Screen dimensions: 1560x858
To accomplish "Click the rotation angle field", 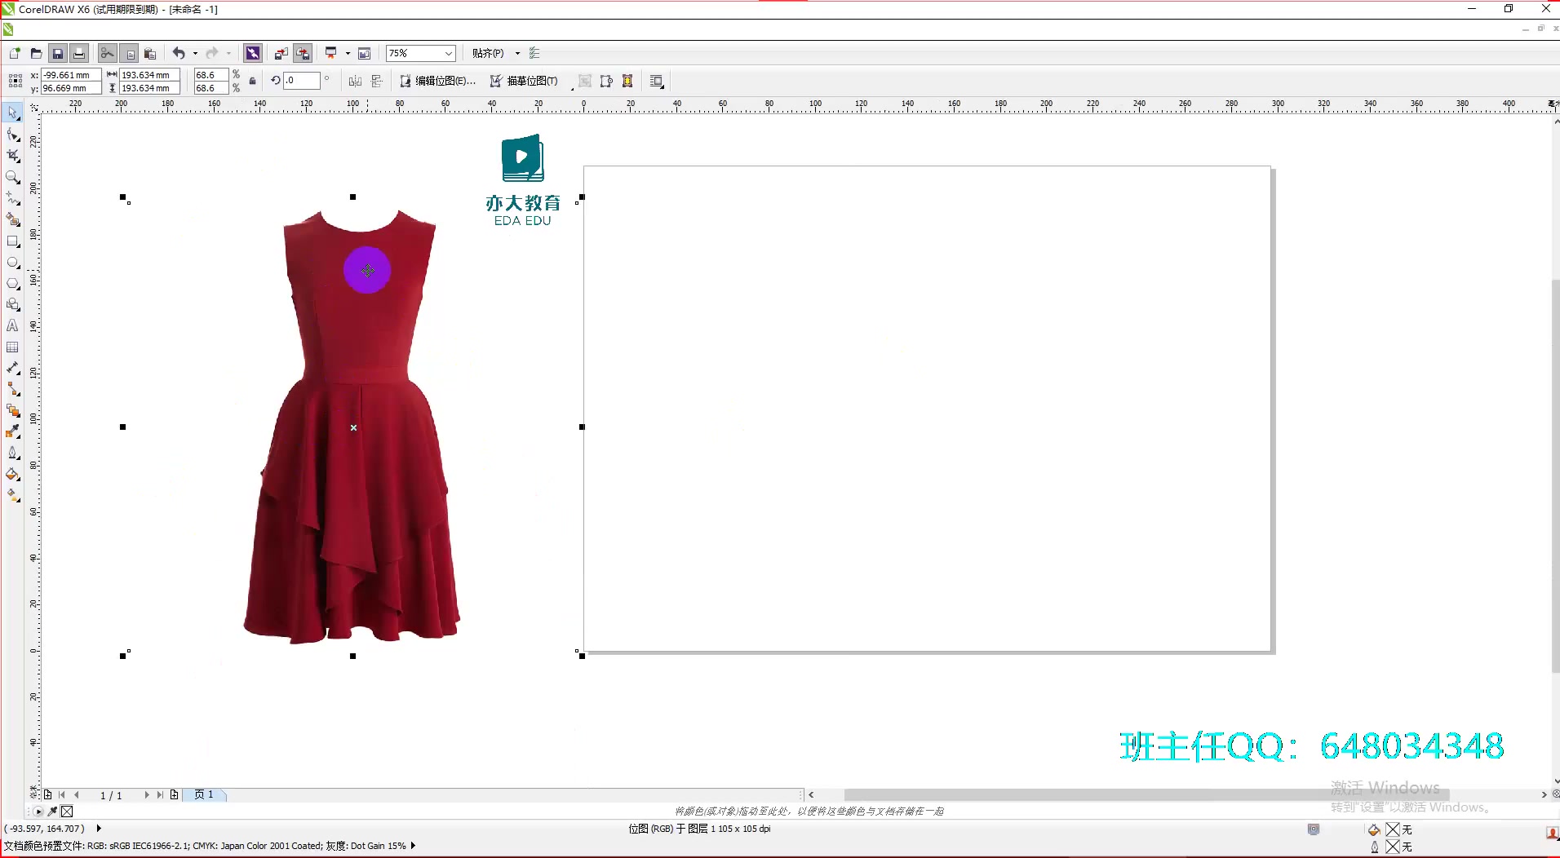I will point(302,80).
